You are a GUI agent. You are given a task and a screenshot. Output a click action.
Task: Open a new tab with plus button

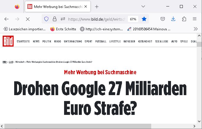(97, 7)
